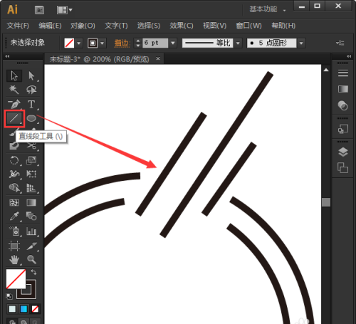Launch Bridge with the Br button
356x324 pixels.
tap(39, 10)
